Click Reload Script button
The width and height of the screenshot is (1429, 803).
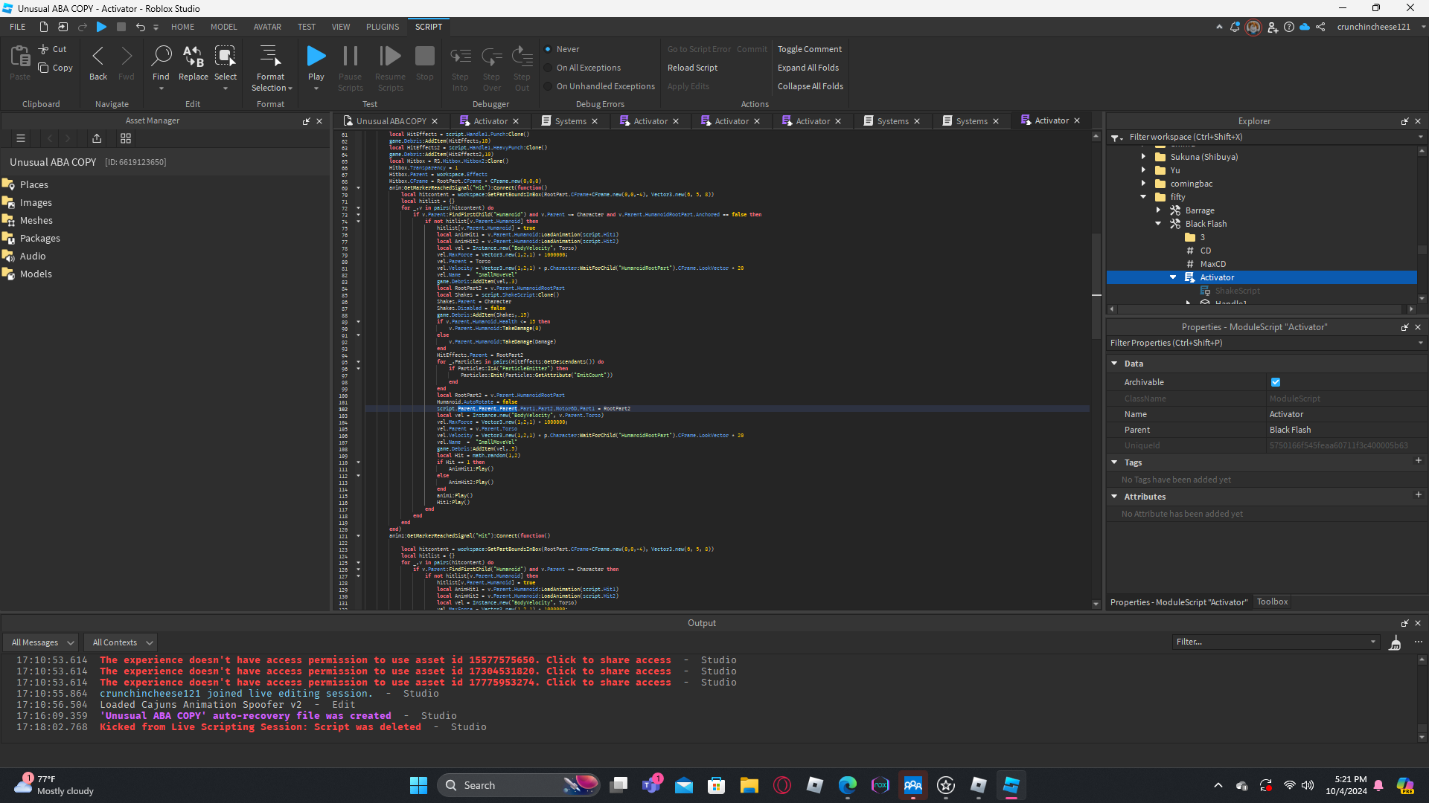[692, 68]
